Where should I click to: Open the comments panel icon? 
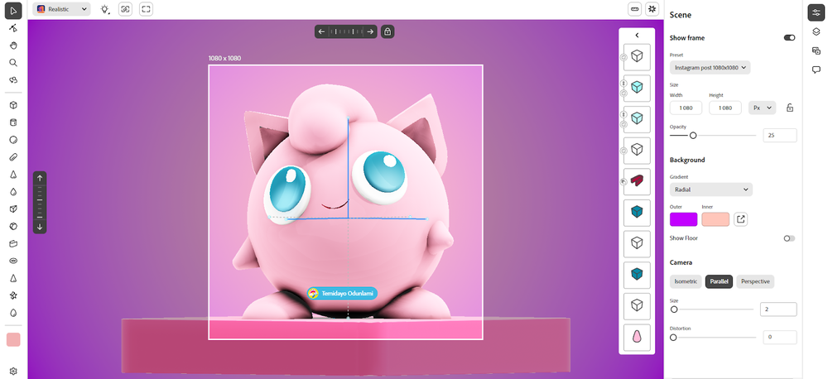tap(816, 70)
